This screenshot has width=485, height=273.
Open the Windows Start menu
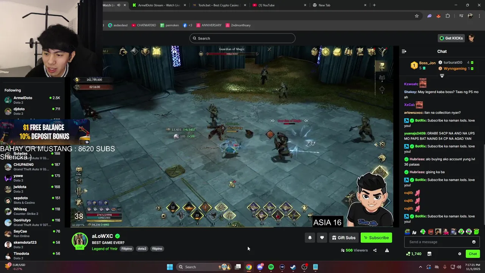point(170,267)
